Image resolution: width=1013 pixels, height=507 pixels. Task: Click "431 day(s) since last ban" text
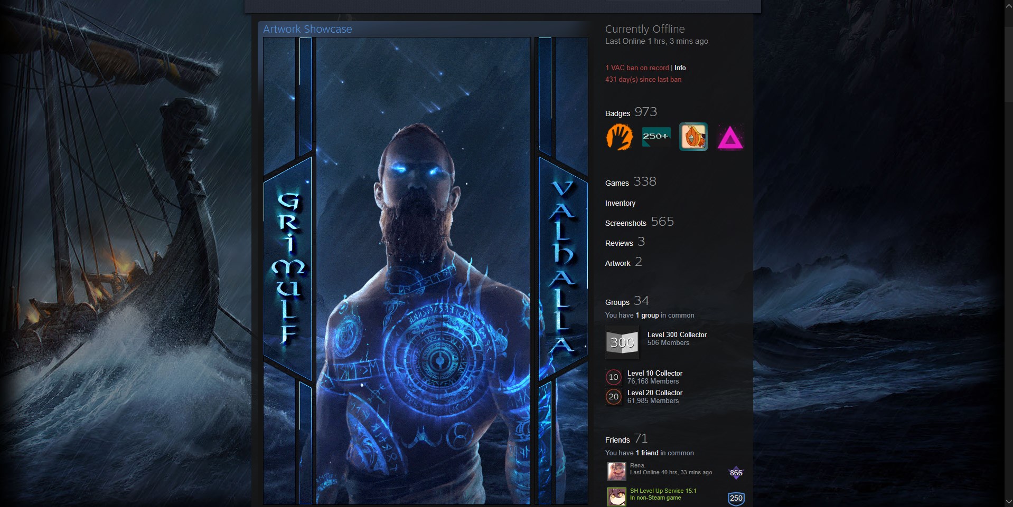[643, 79]
